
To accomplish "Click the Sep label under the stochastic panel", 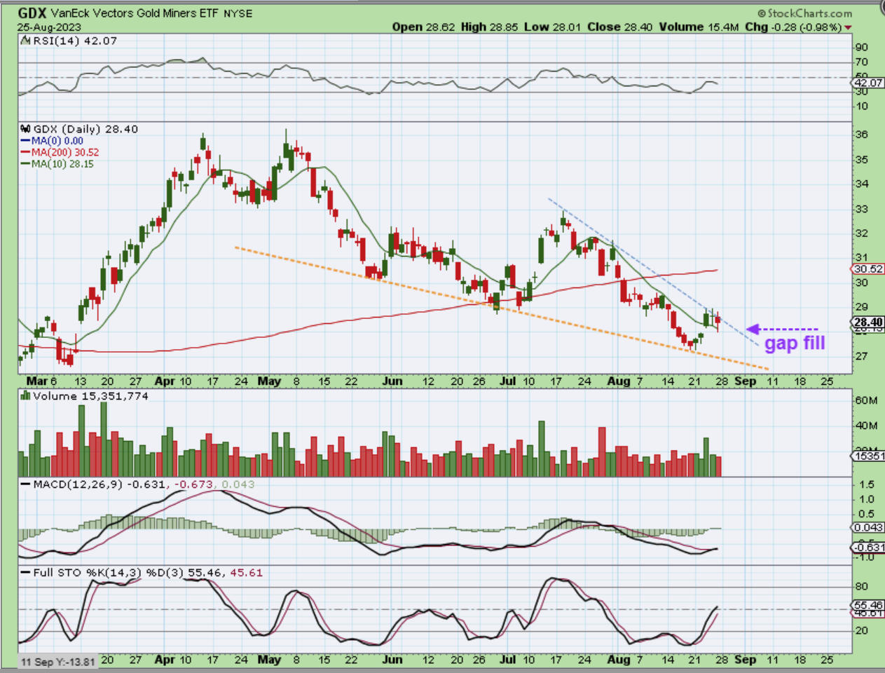I will pos(745,660).
